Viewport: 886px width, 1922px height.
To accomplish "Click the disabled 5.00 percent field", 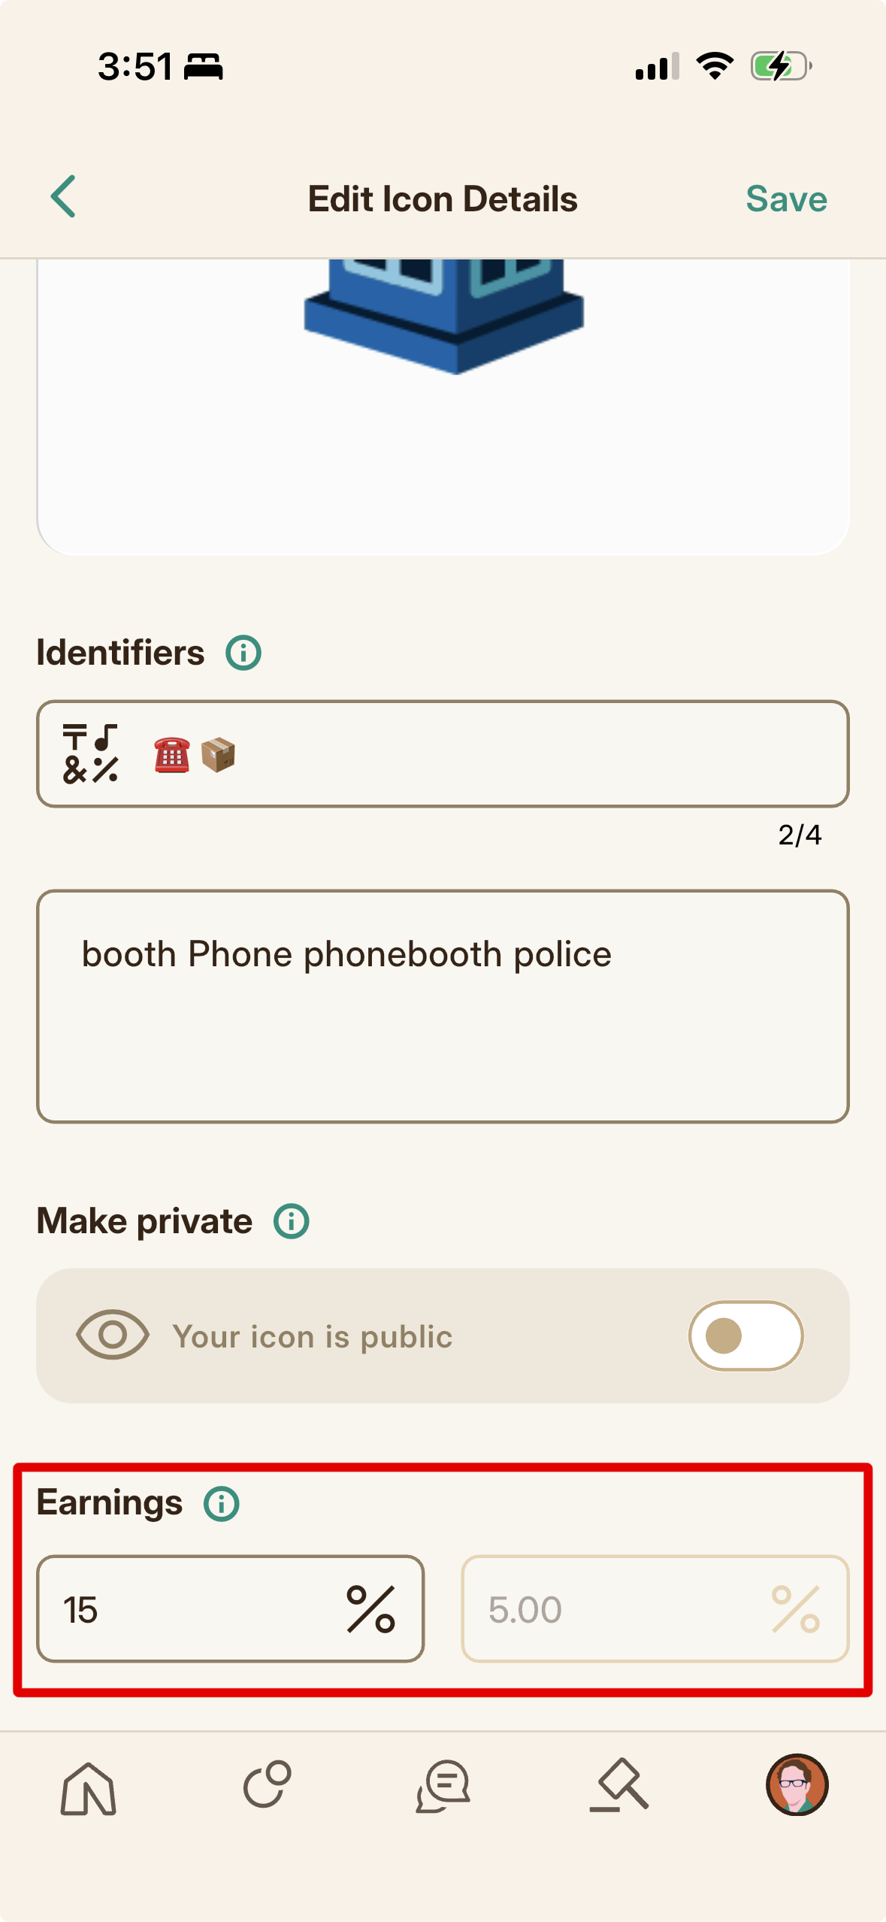I will click(x=655, y=1608).
